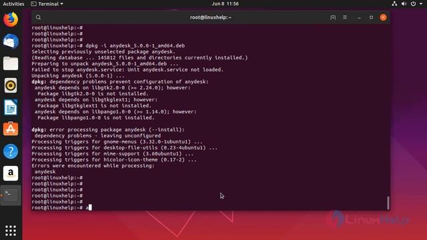Viewport: 427px width, 240px height.
Task: Click 'Package libgtk2.0-0 is not installed.' line
Action: pyautogui.click(x=93, y=93)
